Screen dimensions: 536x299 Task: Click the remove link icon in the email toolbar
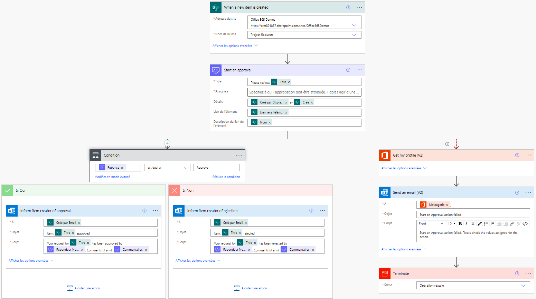point(518,224)
